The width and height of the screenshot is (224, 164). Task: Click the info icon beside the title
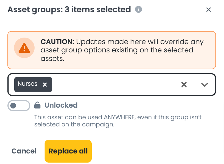coord(138,10)
